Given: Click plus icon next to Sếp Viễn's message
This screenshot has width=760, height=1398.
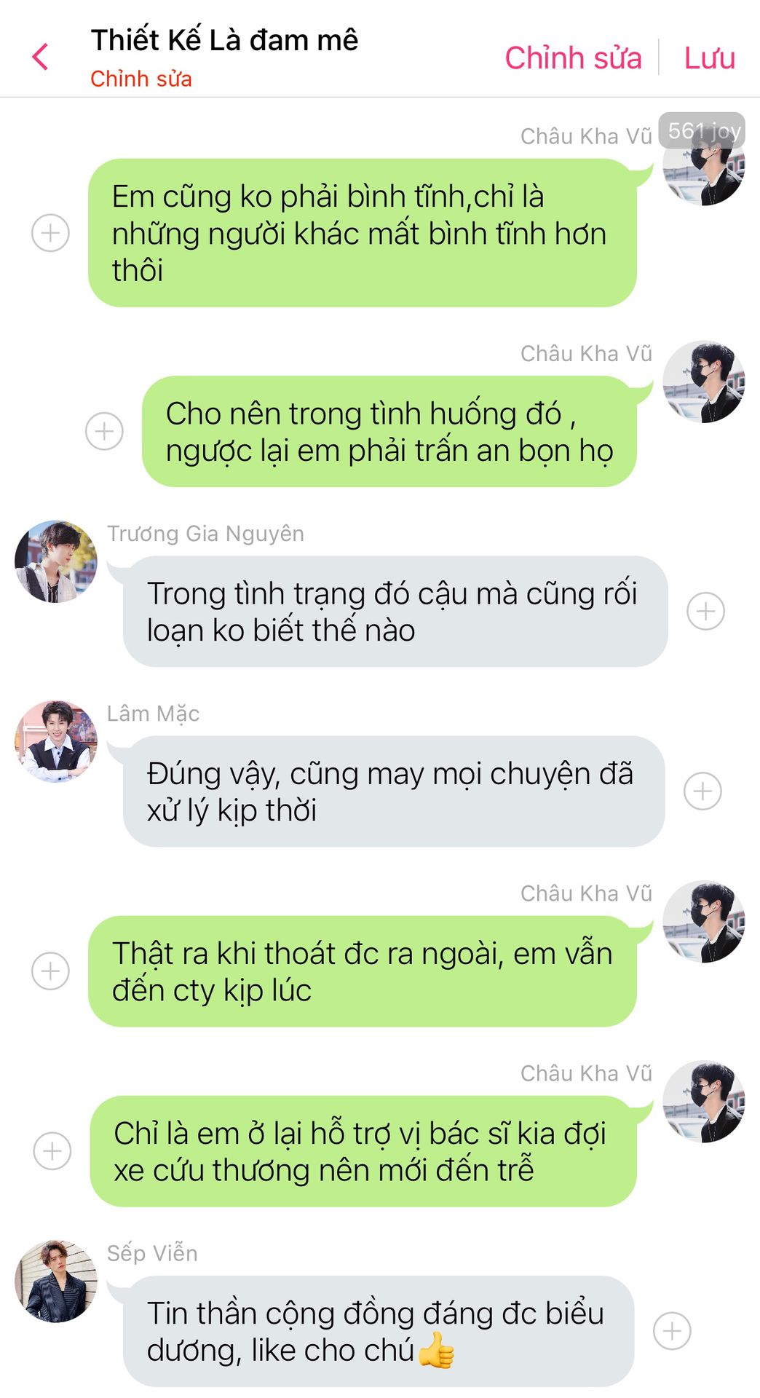Looking at the screenshot, I should (672, 1330).
